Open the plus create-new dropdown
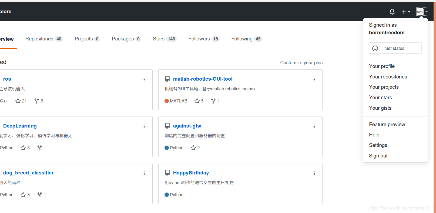 (x=406, y=12)
